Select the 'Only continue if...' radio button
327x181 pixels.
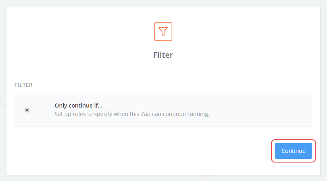coord(27,110)
